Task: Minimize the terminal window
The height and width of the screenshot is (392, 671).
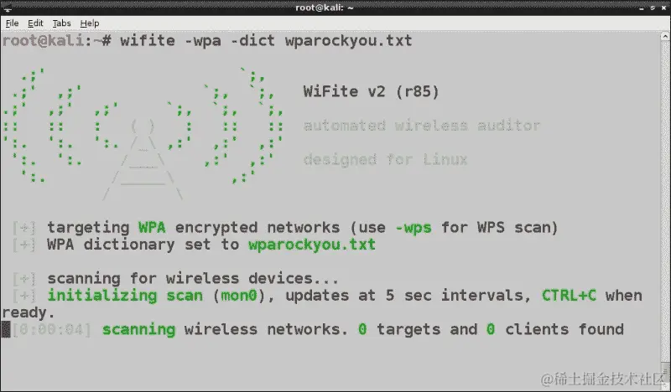Action: click(642, 8)
